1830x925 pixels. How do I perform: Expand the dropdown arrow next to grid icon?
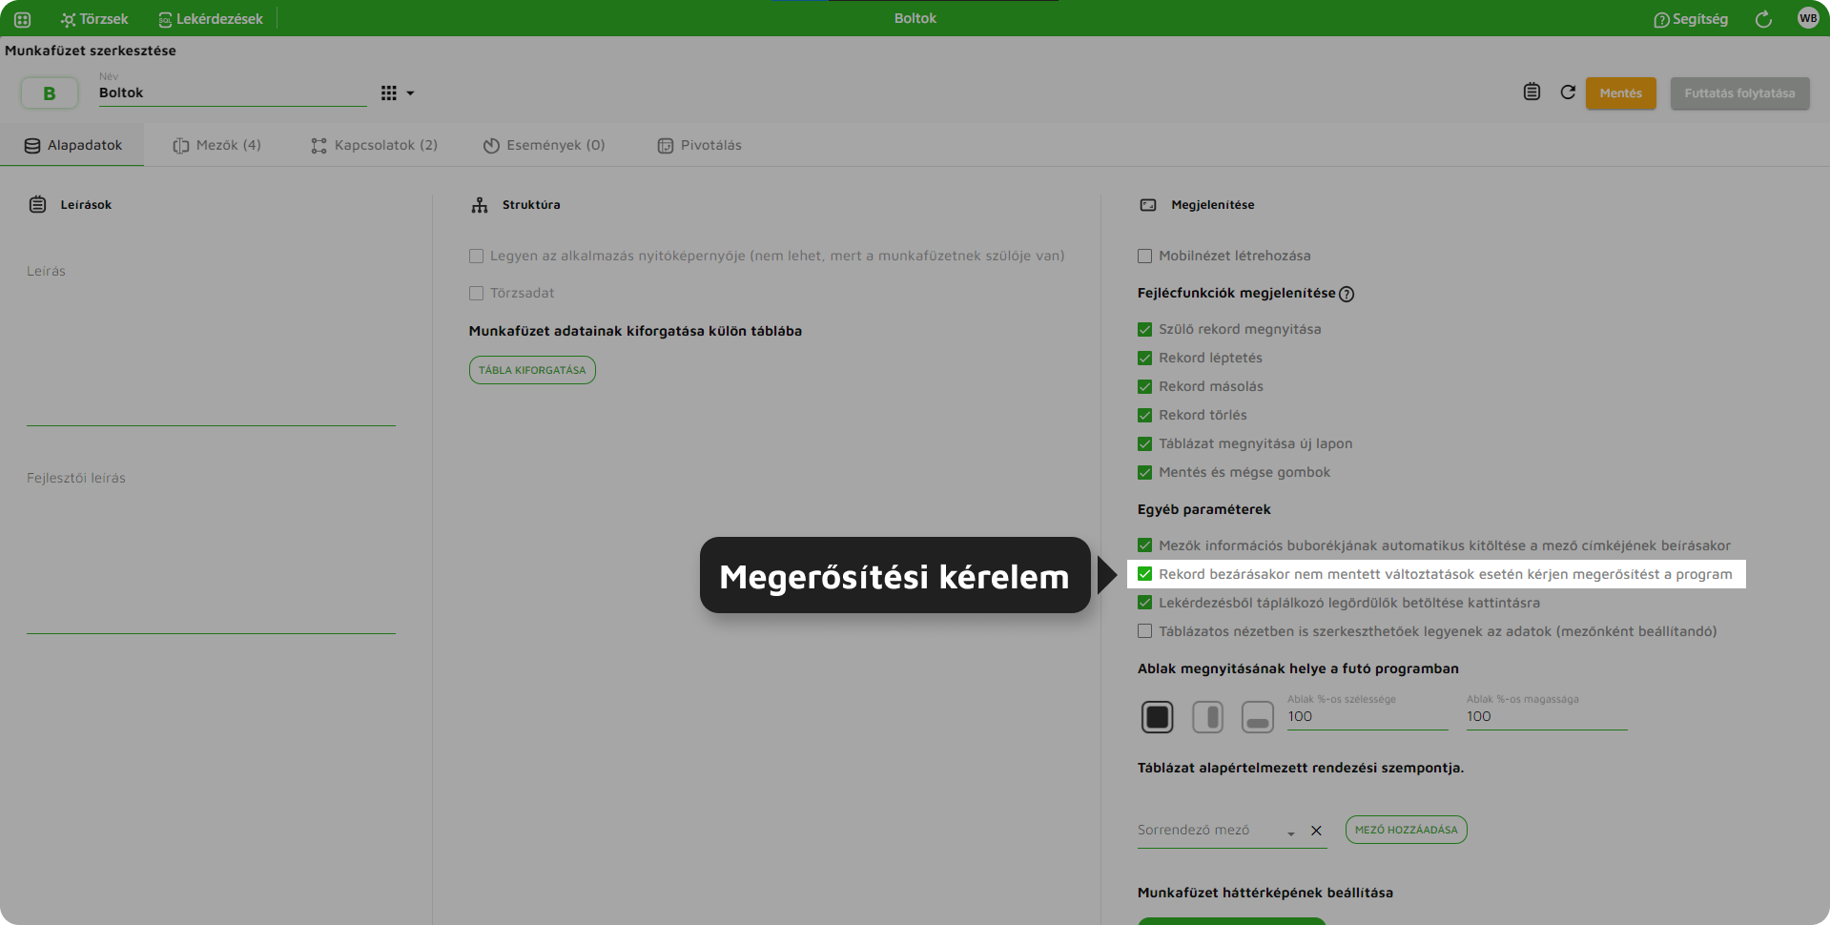pyautogui.click(x=410, y=93)
